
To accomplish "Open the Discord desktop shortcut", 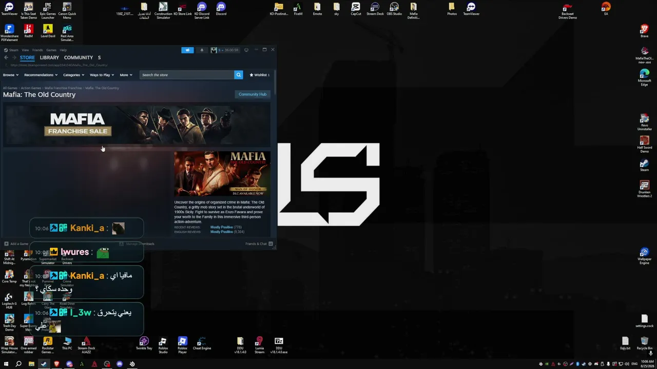I will tap(221, 9).
